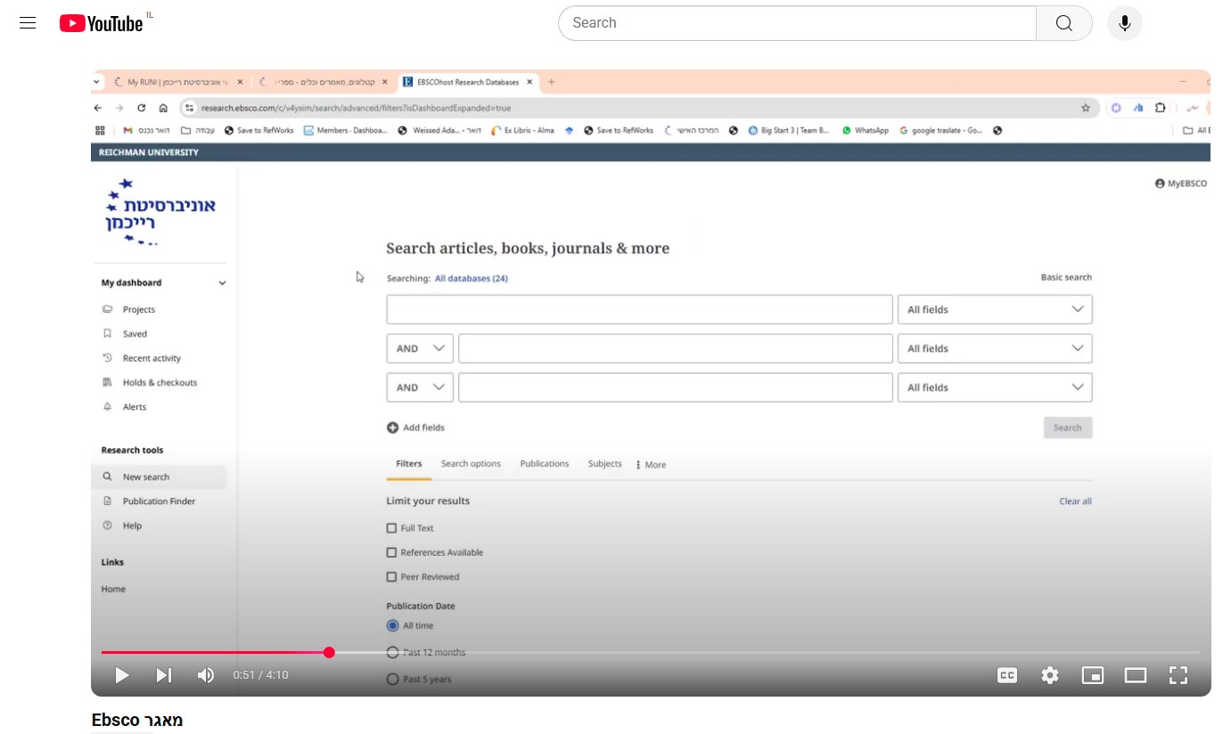
Task: Switch to the Subjects tab
Action: click(x=605, y=464)
